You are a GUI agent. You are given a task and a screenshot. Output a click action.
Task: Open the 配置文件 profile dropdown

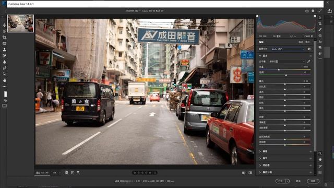point(288,49)
